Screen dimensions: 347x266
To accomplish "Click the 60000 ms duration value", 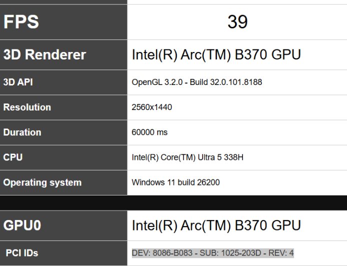I will click(x=149, y=132).
